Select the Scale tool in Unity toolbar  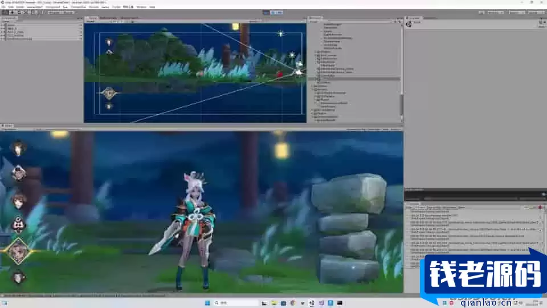[27, 12]
